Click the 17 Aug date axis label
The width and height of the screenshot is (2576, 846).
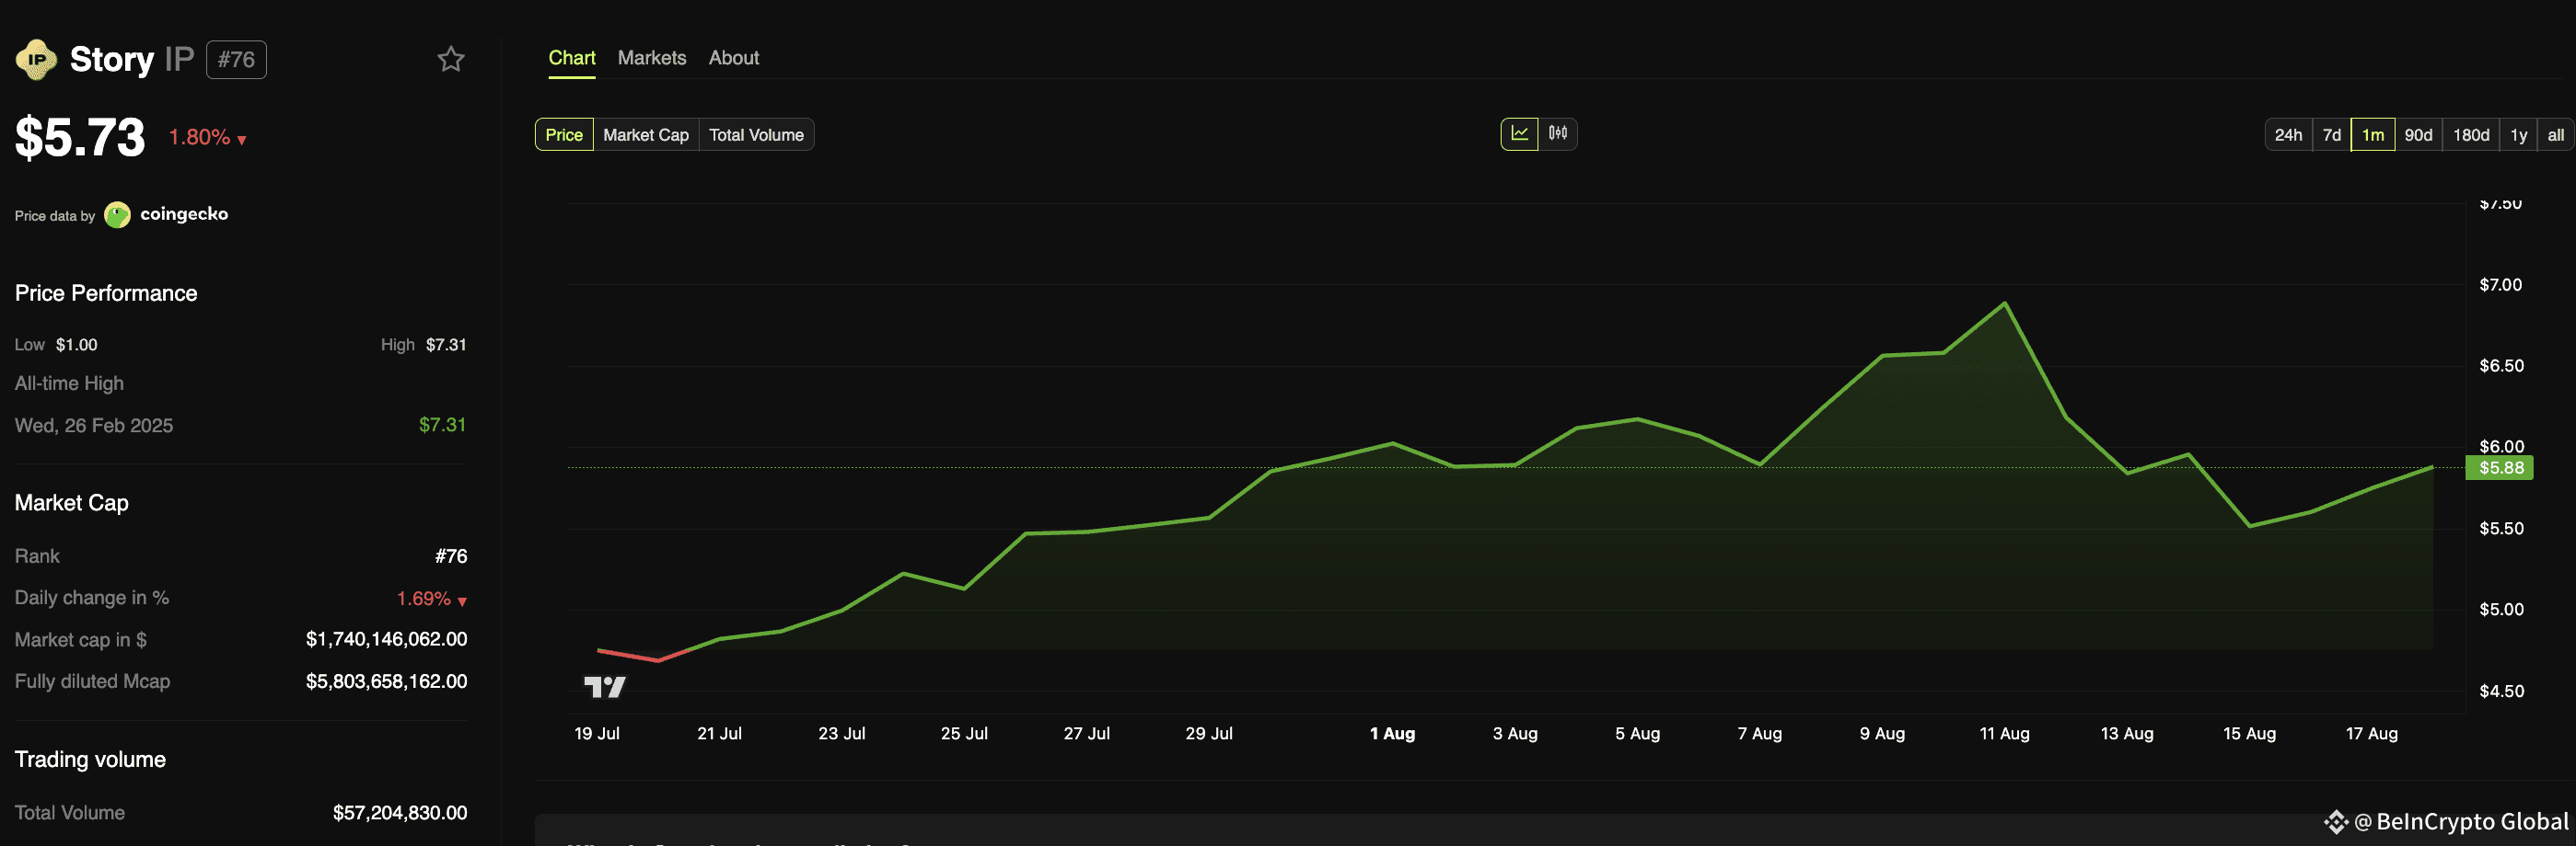(2371, 733)
